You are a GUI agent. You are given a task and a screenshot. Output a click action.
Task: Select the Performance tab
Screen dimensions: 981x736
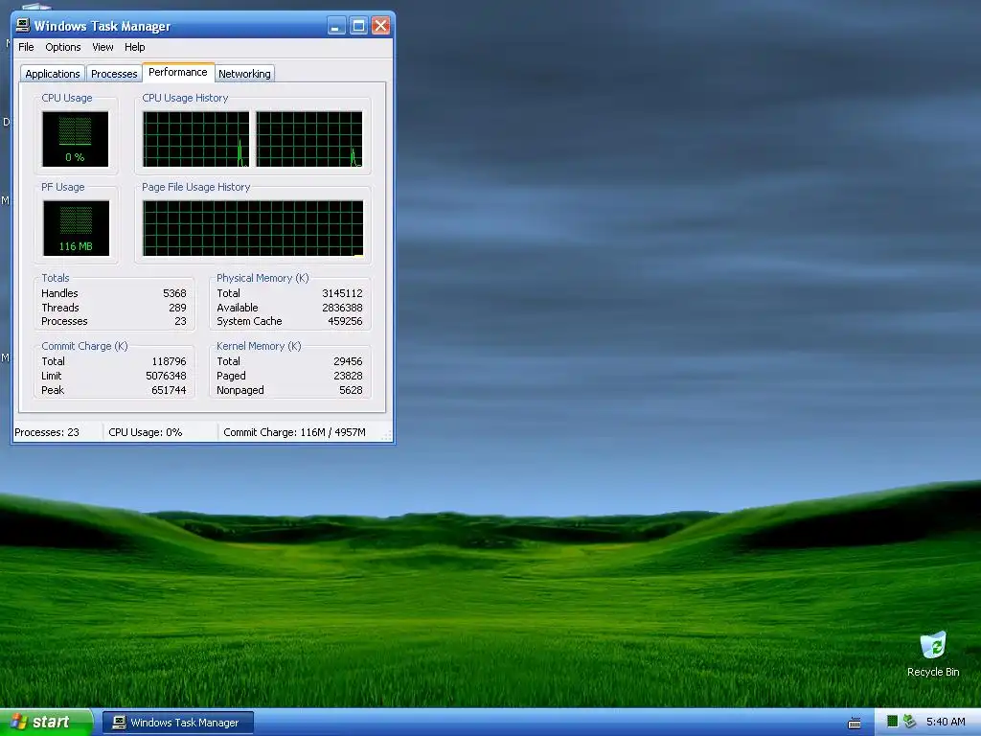(x=177, y=72)
